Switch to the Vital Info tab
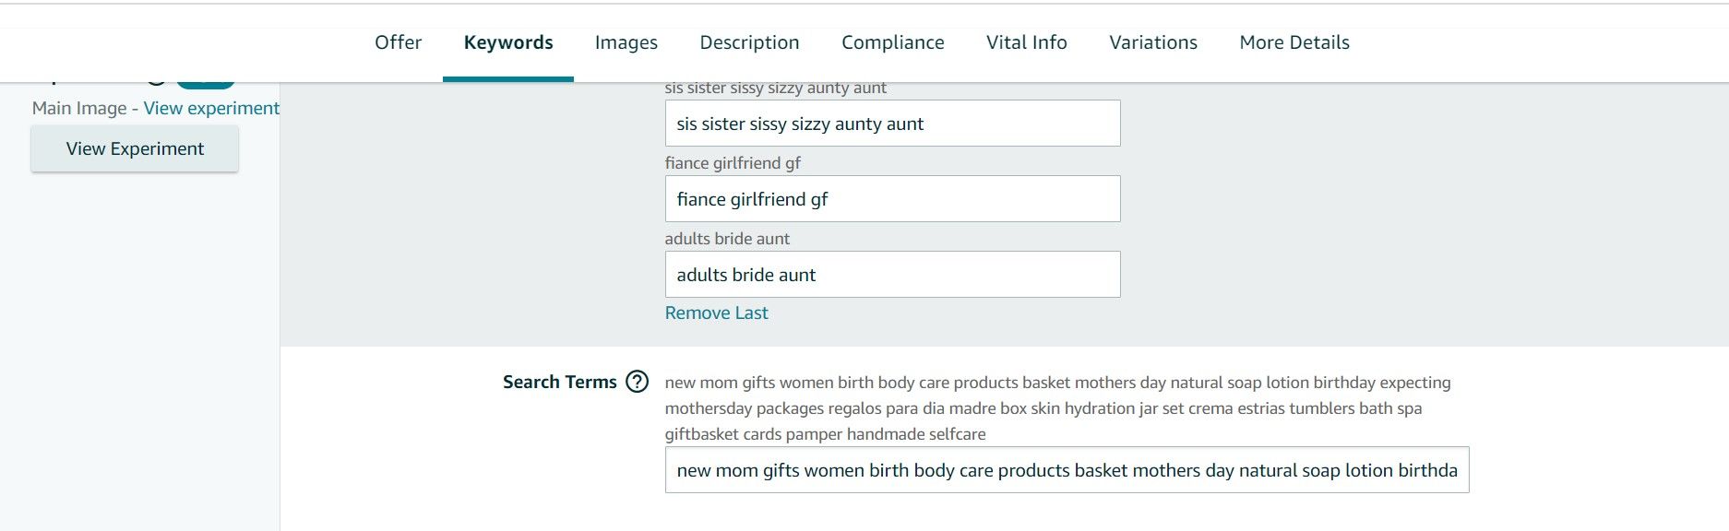 tap(1026, 42)
